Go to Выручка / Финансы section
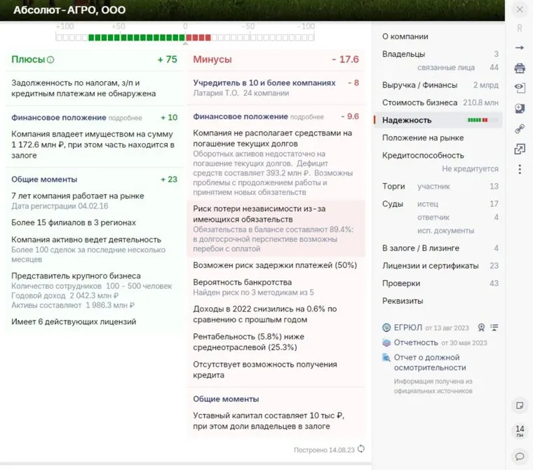Viewport: 533px width, 470px height. click(x=419, y=85)
